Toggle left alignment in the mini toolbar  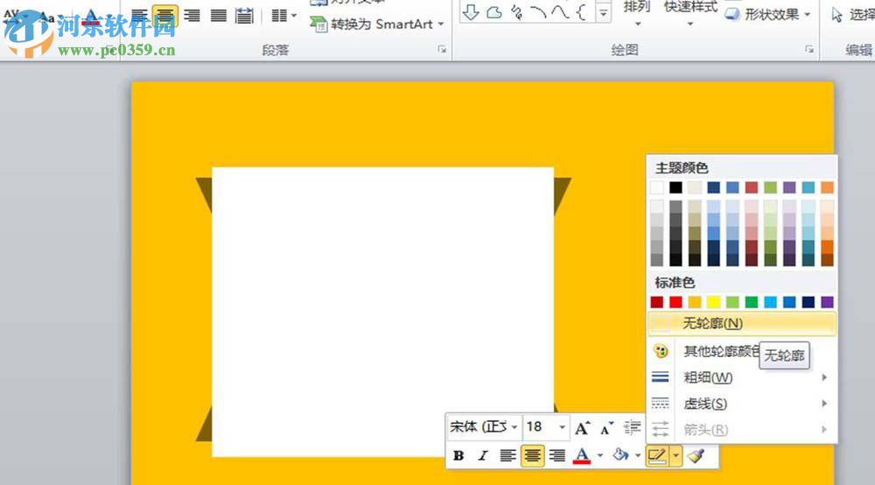(507, 455)
